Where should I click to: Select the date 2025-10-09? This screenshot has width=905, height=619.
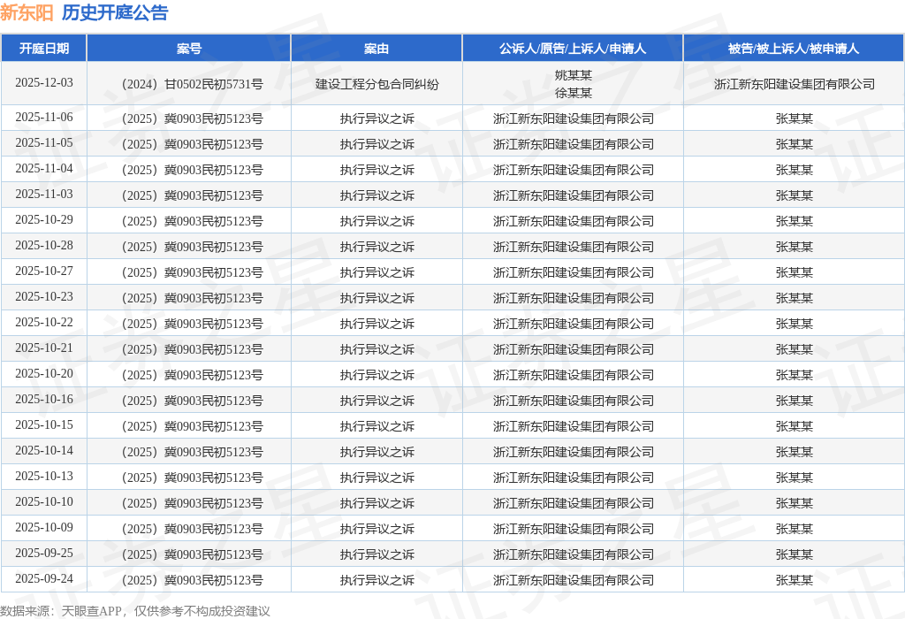pos(44,527)
